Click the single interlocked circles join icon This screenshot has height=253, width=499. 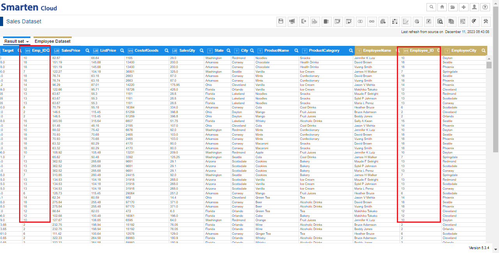pos(361,21)
